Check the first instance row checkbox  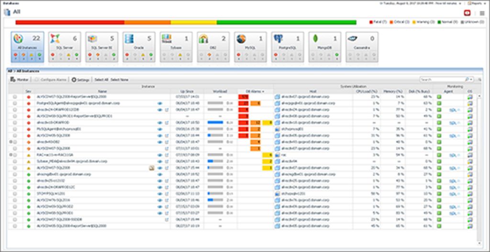15,97
